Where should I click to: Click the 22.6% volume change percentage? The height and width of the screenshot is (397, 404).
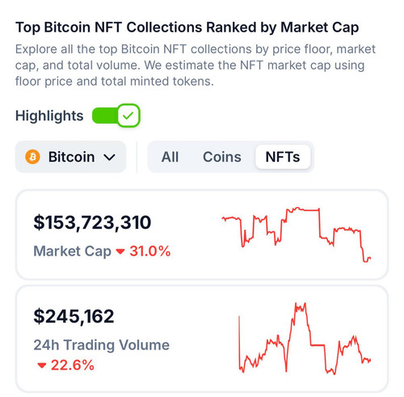click(73, 365)
